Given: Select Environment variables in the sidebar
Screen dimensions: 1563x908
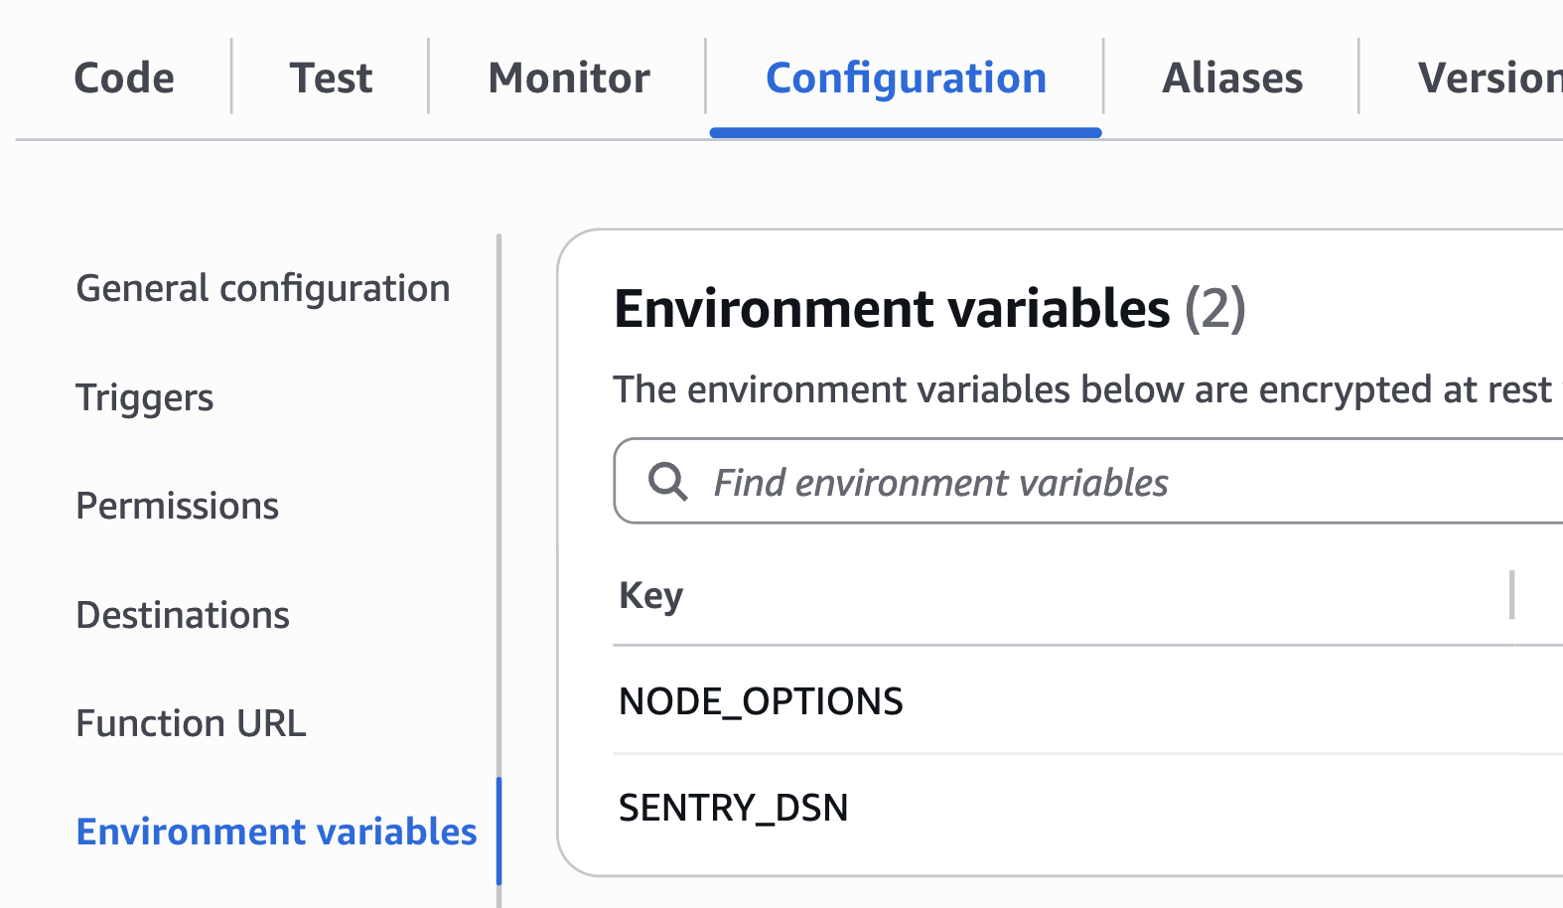Looking at the screenshot, I should (x=276, y=832).
